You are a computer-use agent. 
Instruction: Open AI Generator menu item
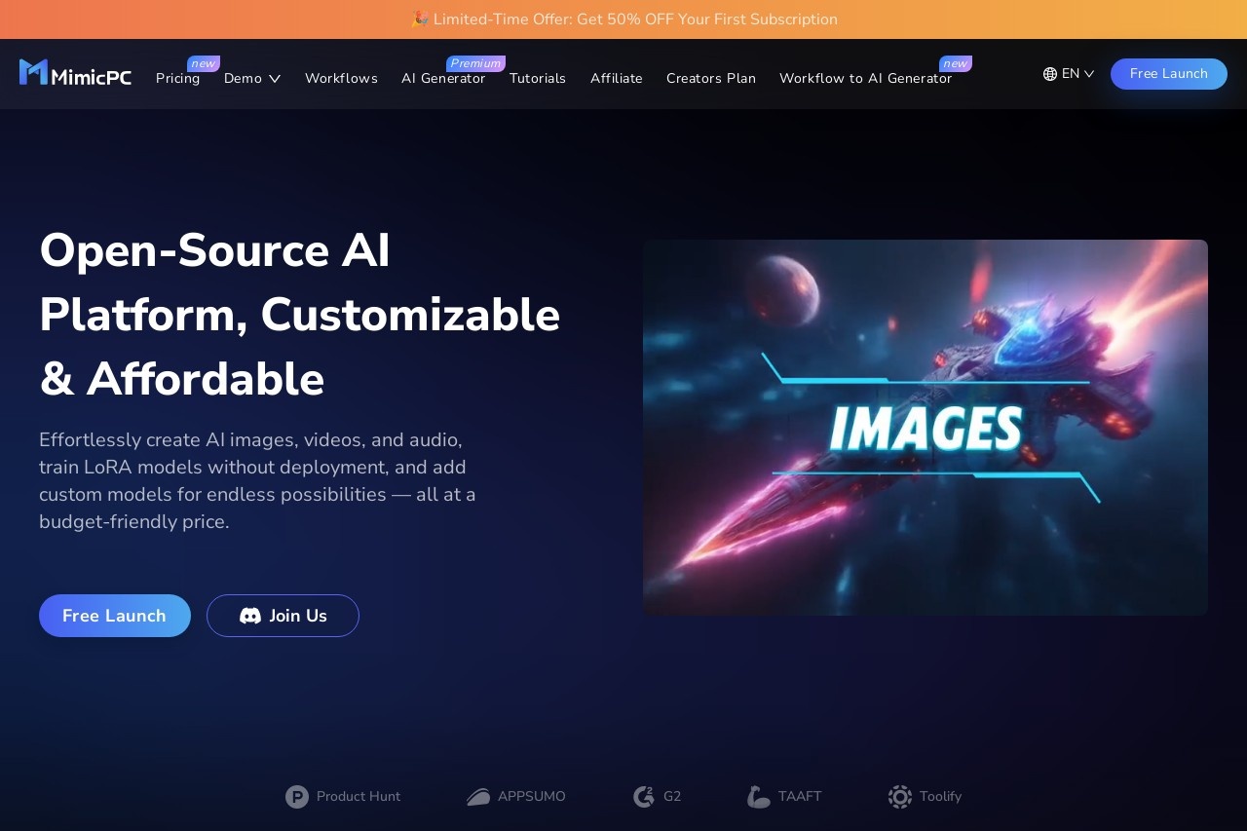[x=443, y=79]
